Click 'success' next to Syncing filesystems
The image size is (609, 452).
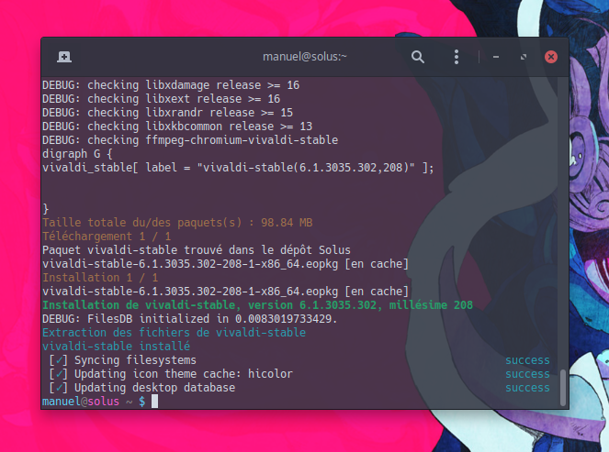(x=527, y=360)
